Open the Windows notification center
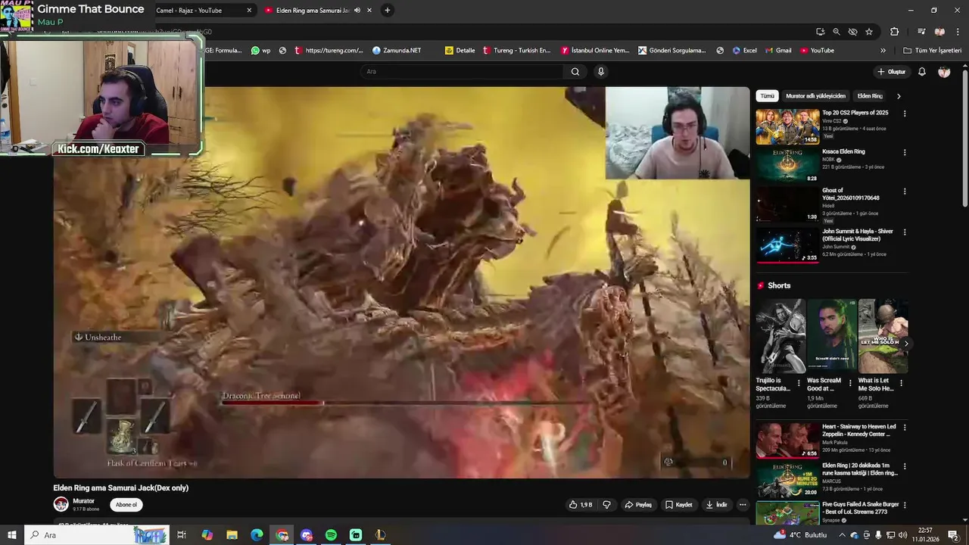 coord(953,535)
